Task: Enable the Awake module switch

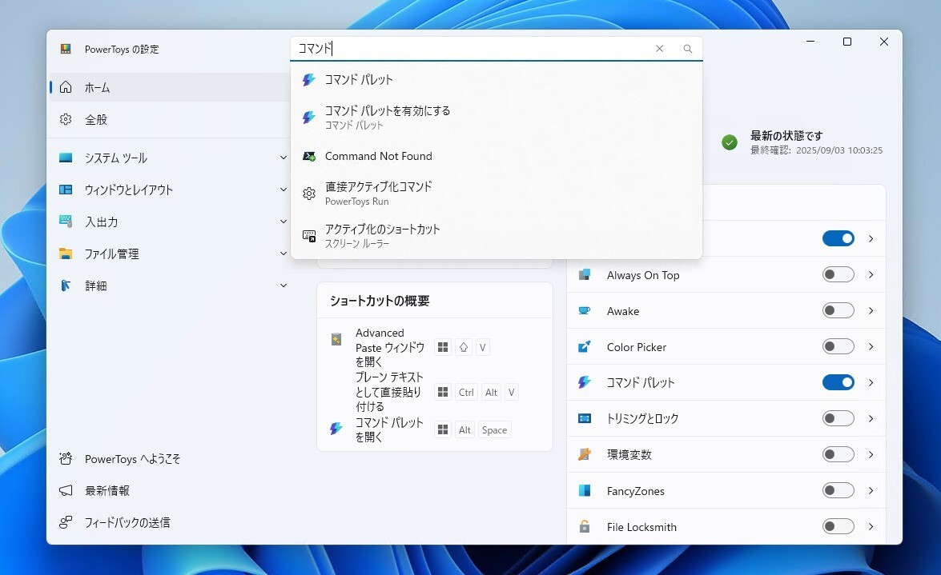Action: (838, 310)
